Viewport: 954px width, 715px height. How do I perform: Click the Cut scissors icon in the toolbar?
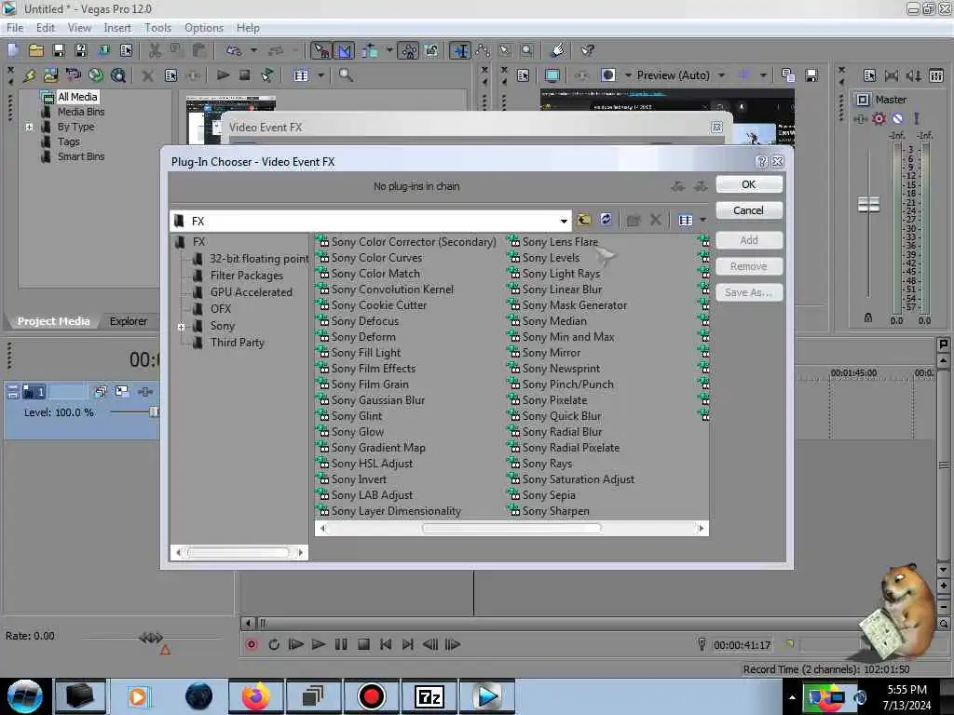[x=156, y=50]
